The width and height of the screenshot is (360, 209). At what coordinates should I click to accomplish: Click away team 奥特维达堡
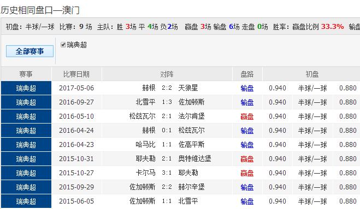point(194,159)
